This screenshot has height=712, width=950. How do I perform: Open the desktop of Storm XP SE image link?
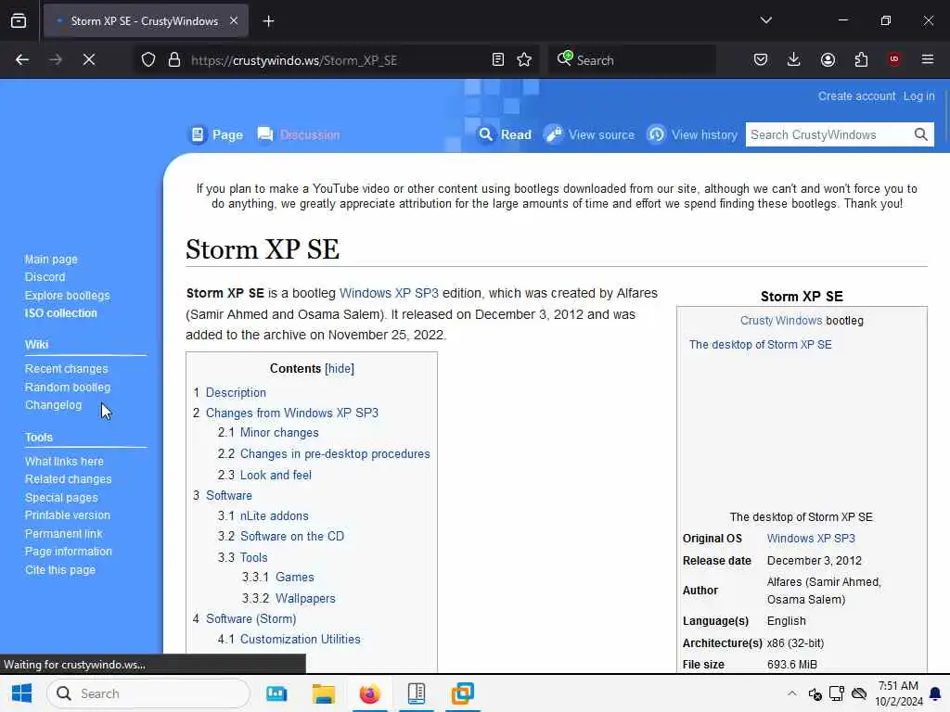(x=761, y=345)
